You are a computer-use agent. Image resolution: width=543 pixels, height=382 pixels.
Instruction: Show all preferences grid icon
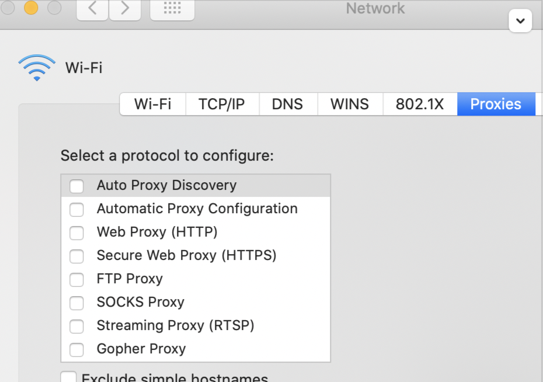click(172, 9)
